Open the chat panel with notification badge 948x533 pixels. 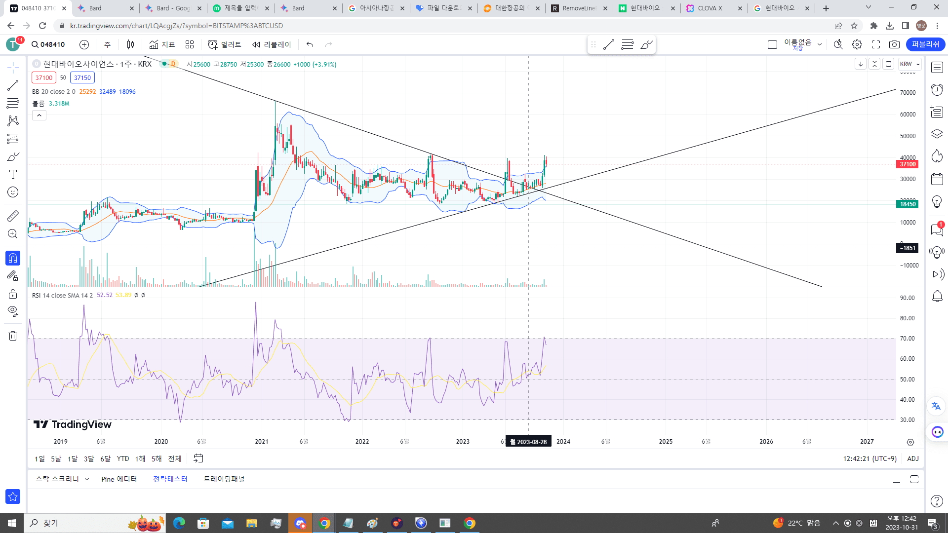[937, 229]
